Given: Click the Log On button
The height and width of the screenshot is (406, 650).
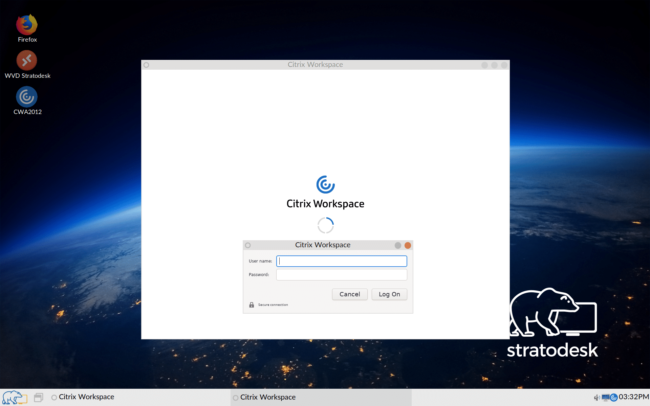Looking at the screenshot, I should pos(389,294).
